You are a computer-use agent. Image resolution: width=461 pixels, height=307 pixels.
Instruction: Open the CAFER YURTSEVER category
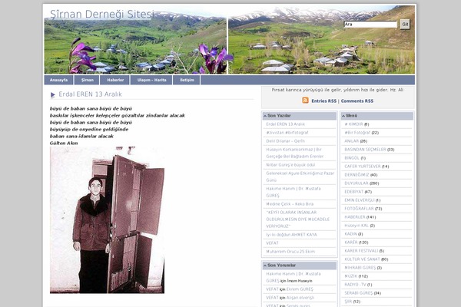point(363,167)
